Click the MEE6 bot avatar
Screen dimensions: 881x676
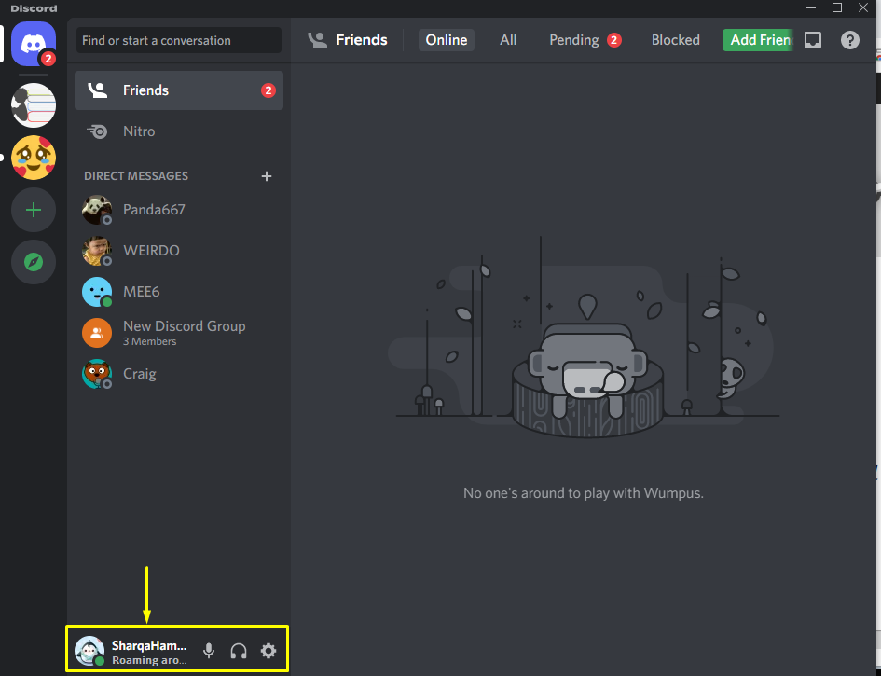tap(97, 292)
